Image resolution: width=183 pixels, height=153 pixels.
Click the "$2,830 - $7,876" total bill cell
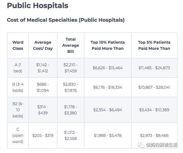tap(71, 87)
